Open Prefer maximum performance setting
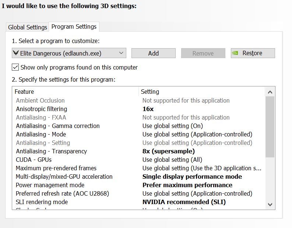Screen dimensions: 292x228 pos(187,185)
